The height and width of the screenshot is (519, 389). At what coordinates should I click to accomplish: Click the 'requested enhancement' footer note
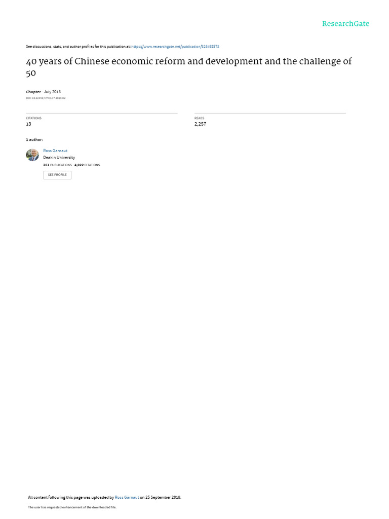(72, 507)
